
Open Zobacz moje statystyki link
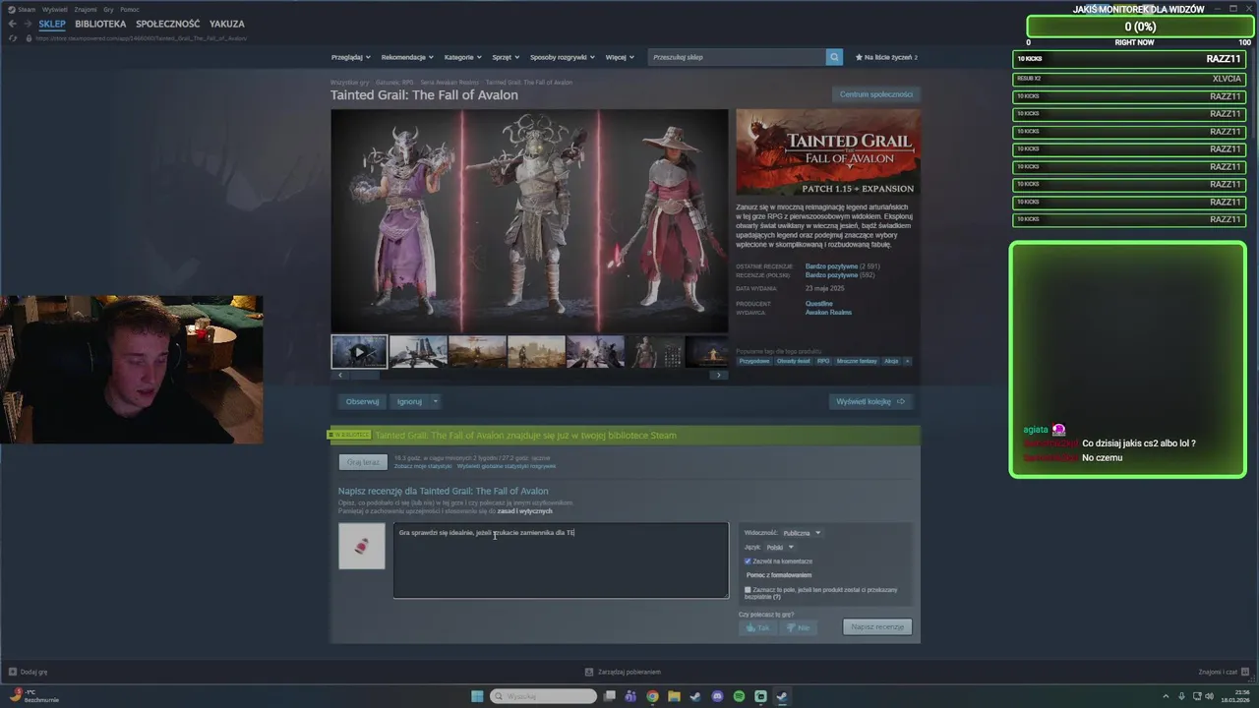[423, 466]
